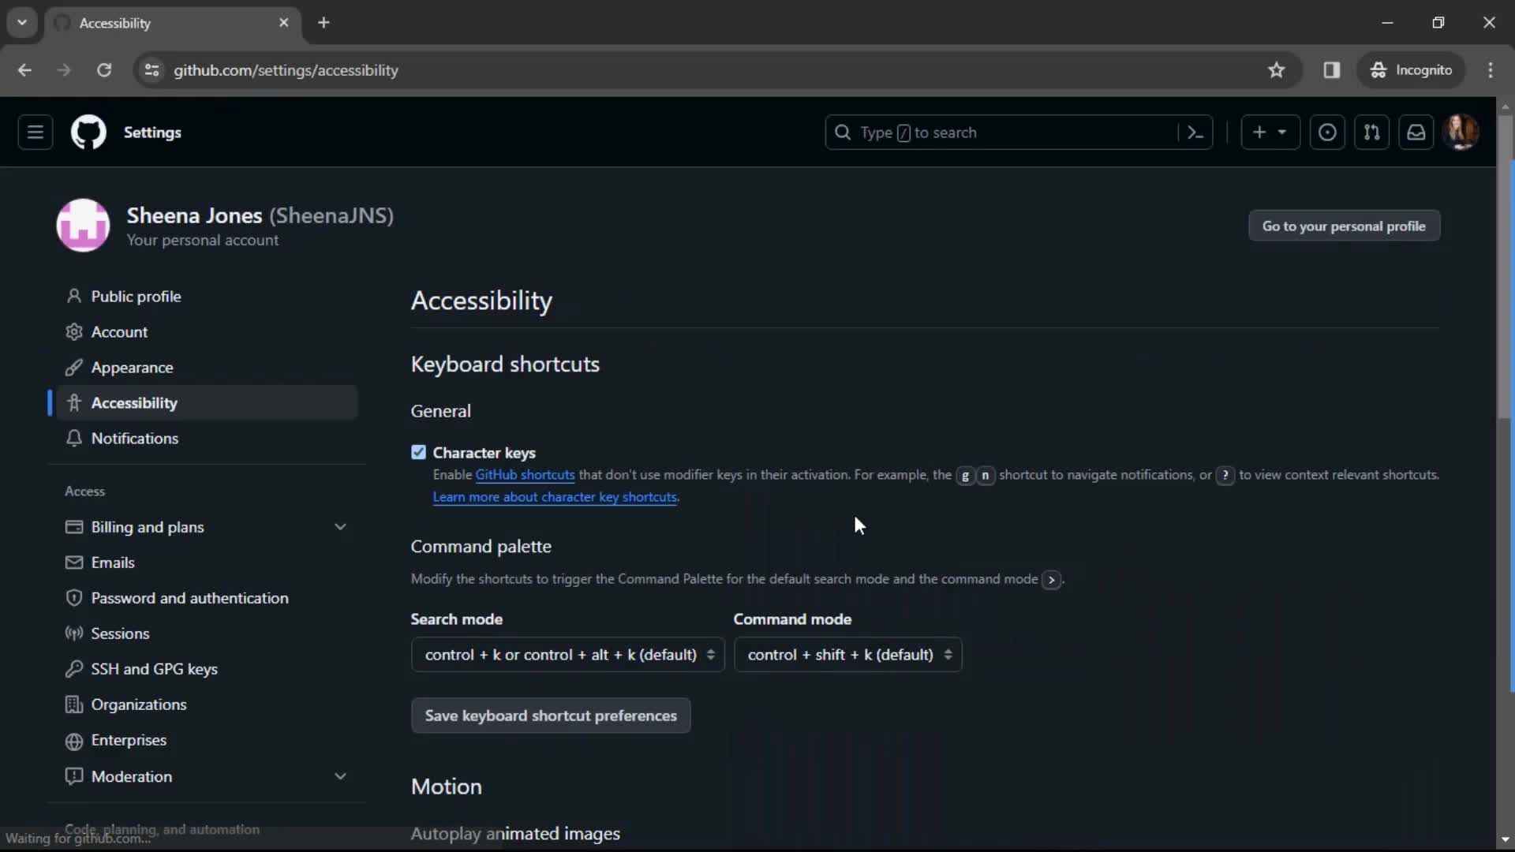Click the user profile avatar icon
This screenshot has width=1515, height=852.
[1462, 132]
